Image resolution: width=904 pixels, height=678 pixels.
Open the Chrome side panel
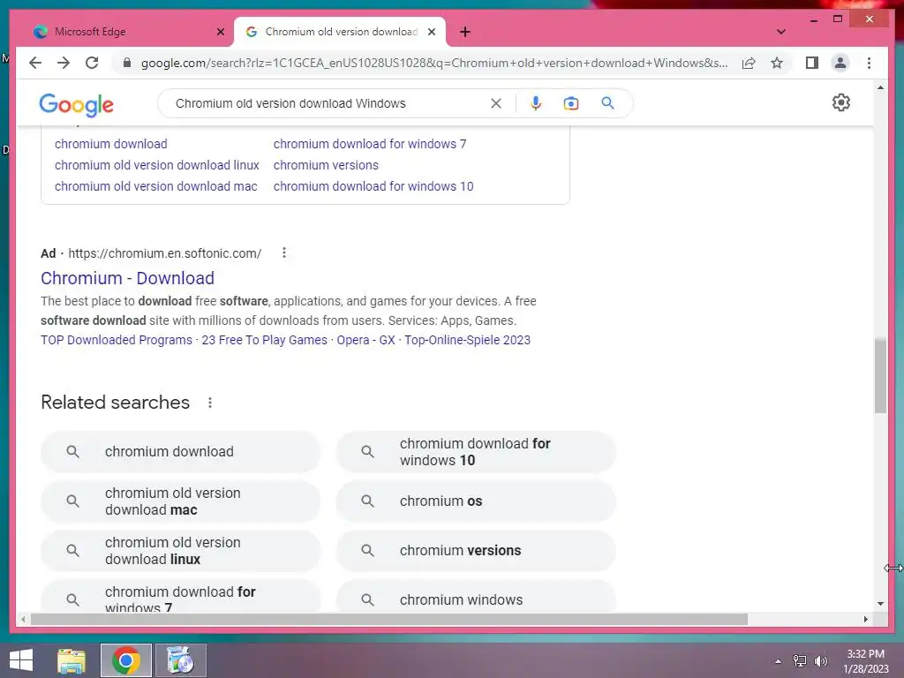(812, 63)
